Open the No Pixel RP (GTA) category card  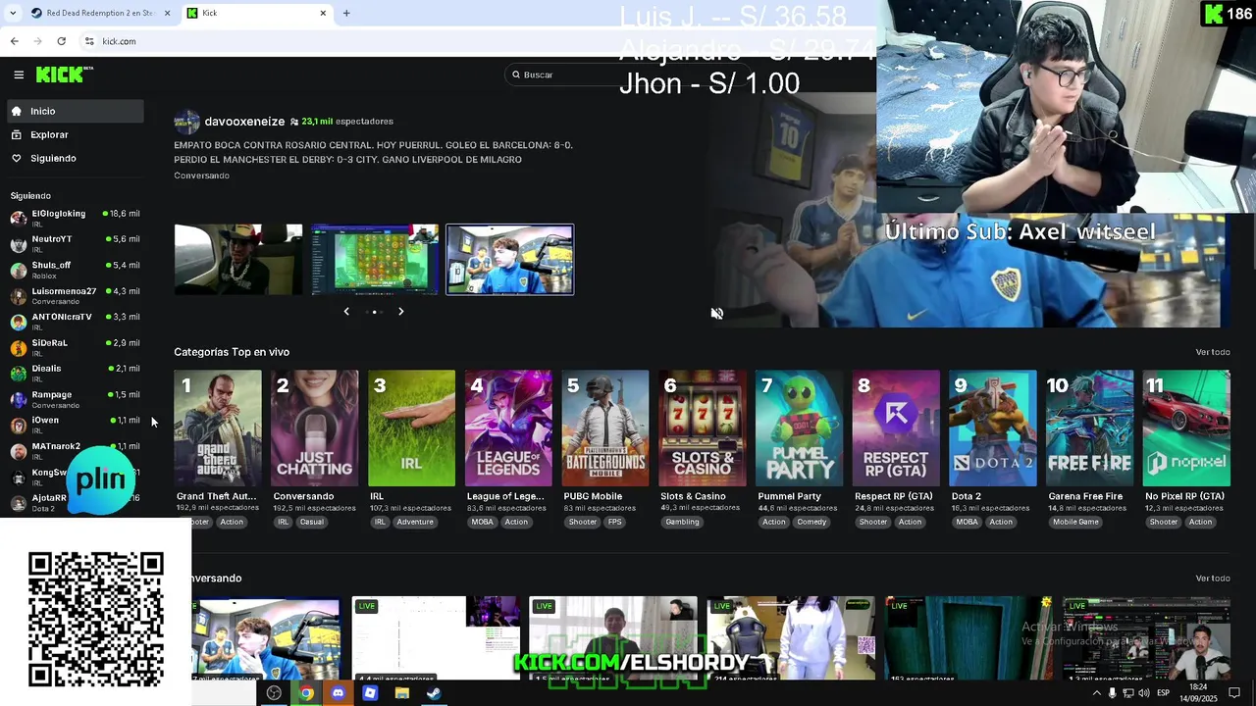pos(1186,428)
